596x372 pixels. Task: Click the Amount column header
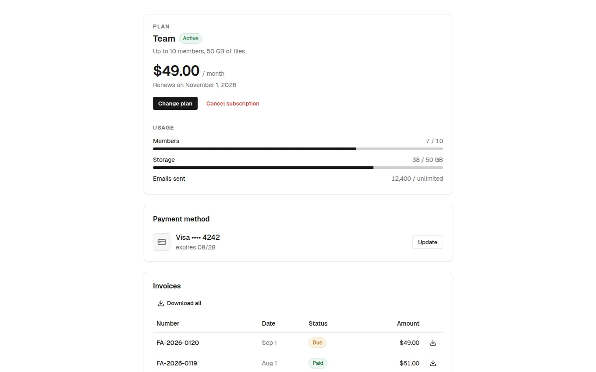(408, 323)
